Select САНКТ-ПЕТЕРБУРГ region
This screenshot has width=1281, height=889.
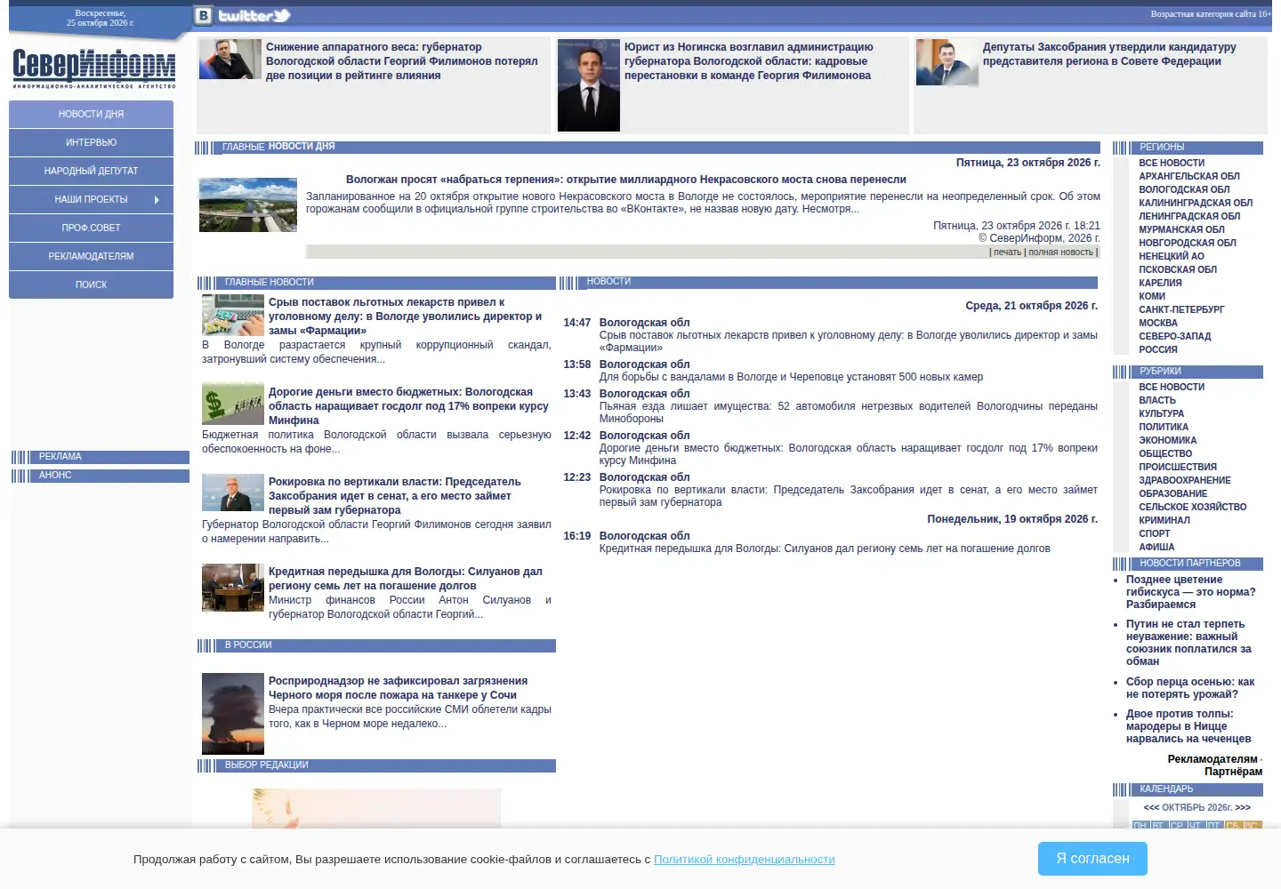click(x=1181, y=309)
